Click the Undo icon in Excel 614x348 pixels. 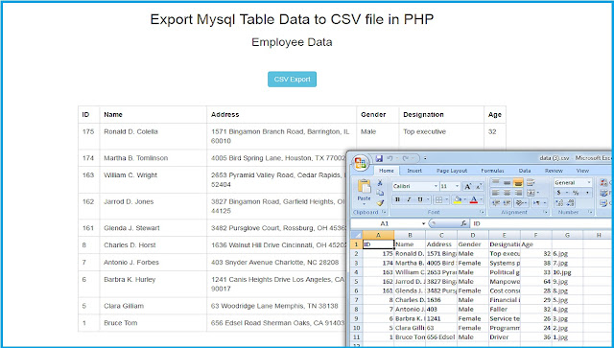pyautogui.click(x=390, y=158)
